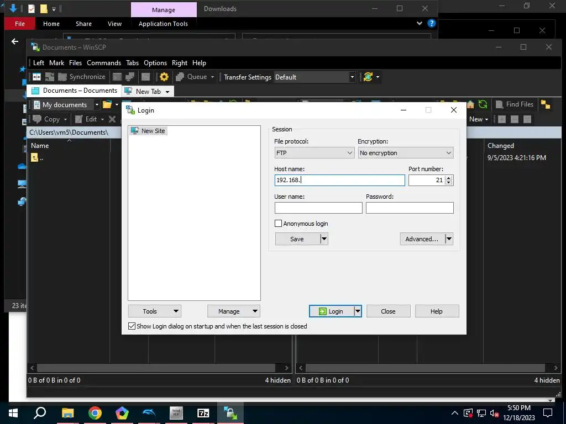Switch to the Documents – Documents tab
The width and height of the screenshot is (566, 424).
75,91
